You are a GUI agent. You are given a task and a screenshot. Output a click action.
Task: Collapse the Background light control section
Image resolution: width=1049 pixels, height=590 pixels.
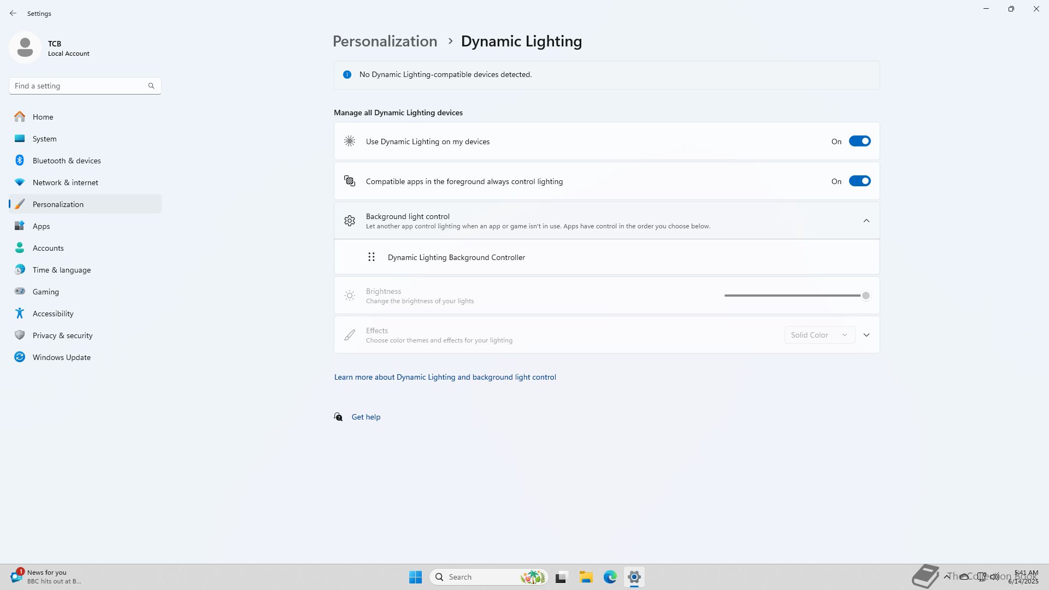(x=866, y=221)
